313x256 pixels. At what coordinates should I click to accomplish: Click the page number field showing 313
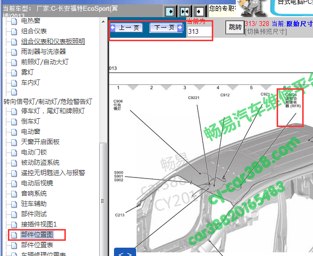tap(199, 31)
